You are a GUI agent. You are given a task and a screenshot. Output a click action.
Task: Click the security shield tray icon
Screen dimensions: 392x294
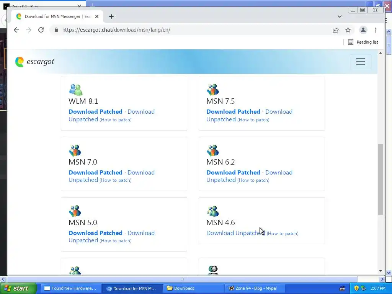tap(356, 289)
